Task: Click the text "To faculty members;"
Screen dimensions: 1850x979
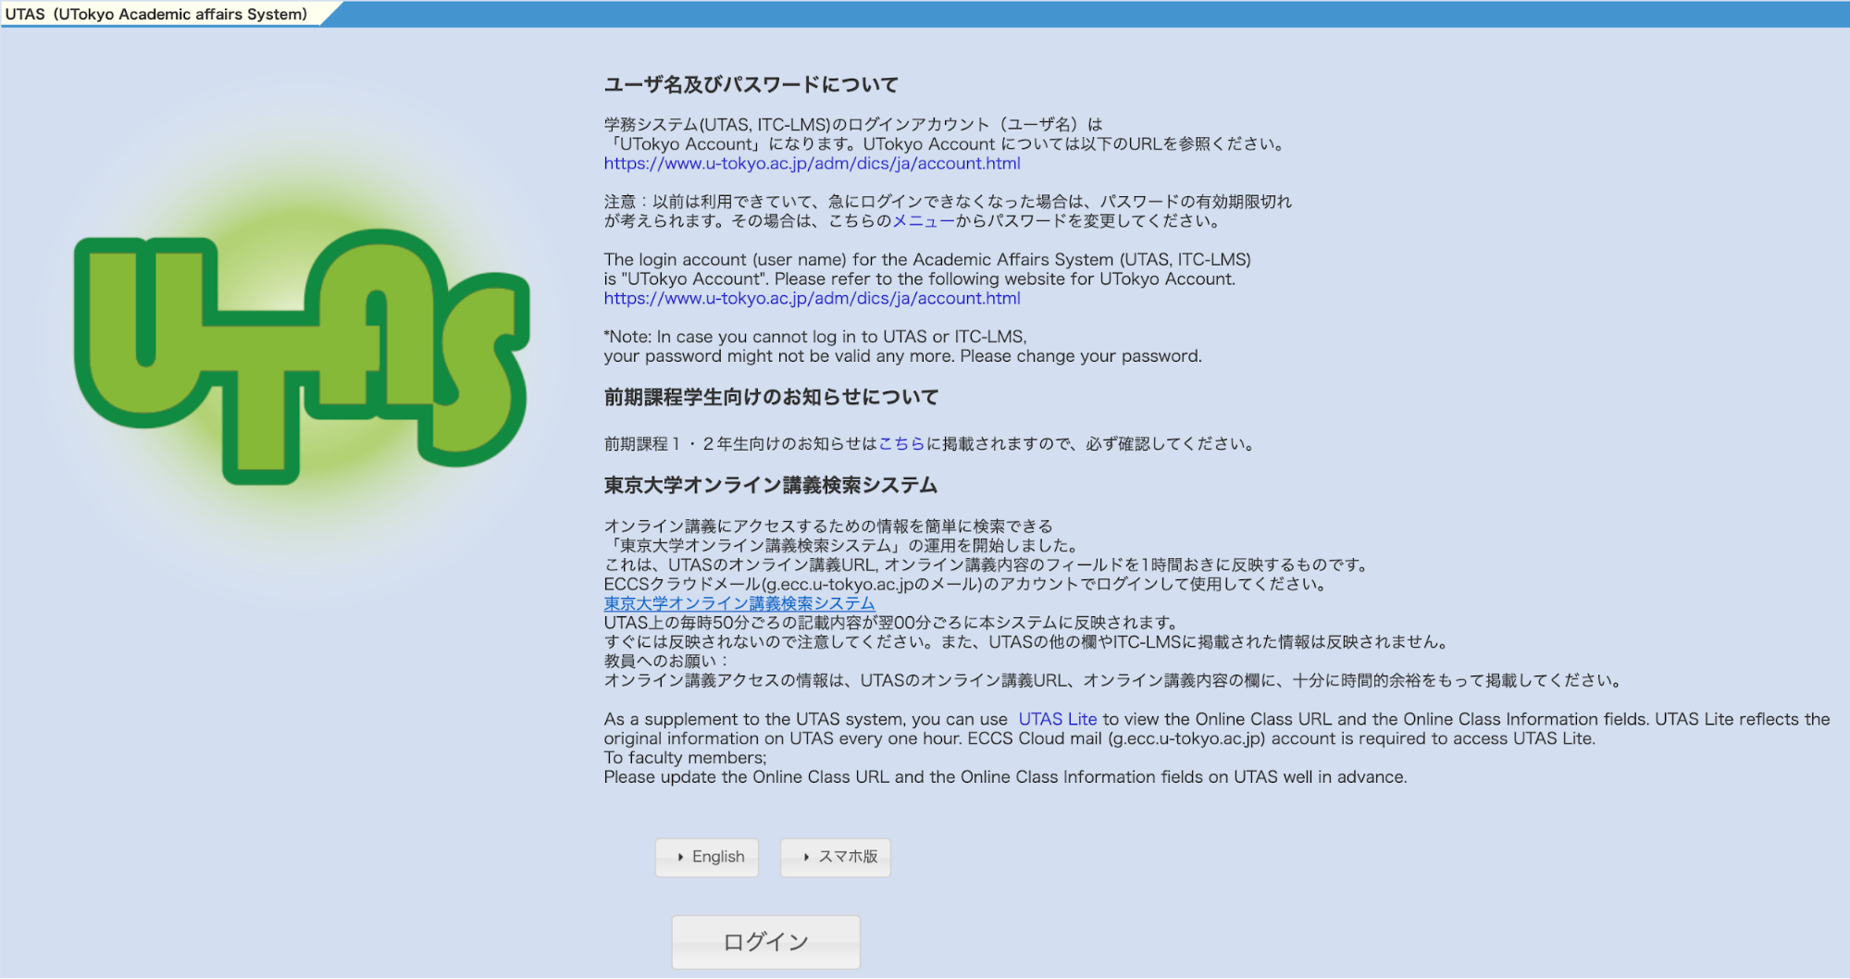Action: tap(686, 758)
